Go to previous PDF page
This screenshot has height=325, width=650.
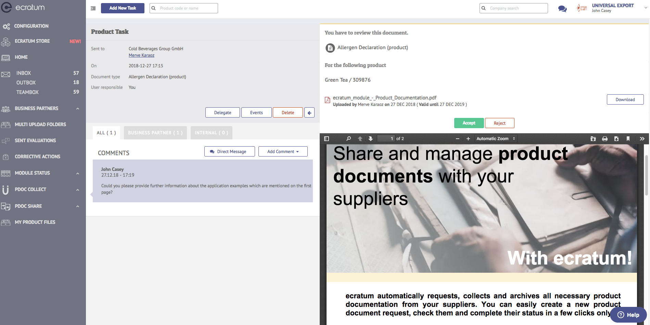[360, 139]
